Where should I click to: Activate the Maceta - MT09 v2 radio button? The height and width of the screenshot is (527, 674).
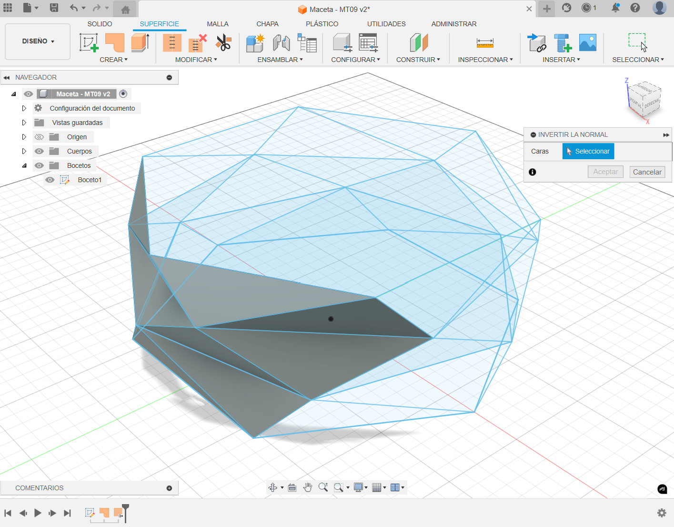[123, 94]
